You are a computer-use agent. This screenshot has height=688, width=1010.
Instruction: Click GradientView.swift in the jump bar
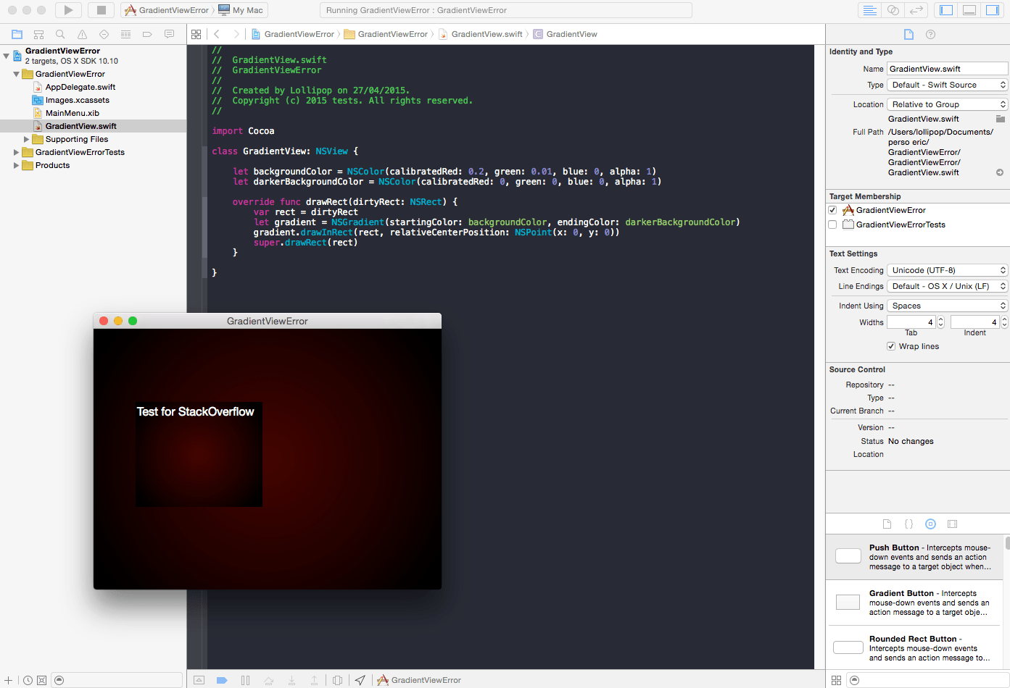tap(481, 34)
